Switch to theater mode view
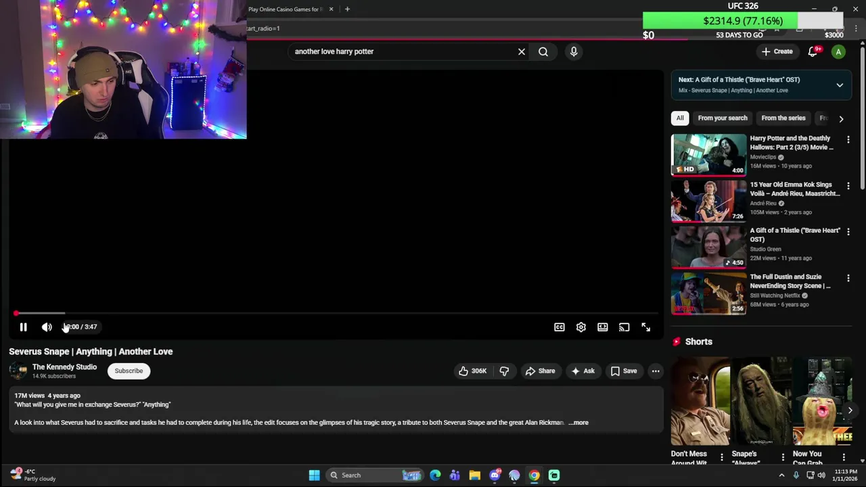The image size is (866, 487). click(603, 327)
